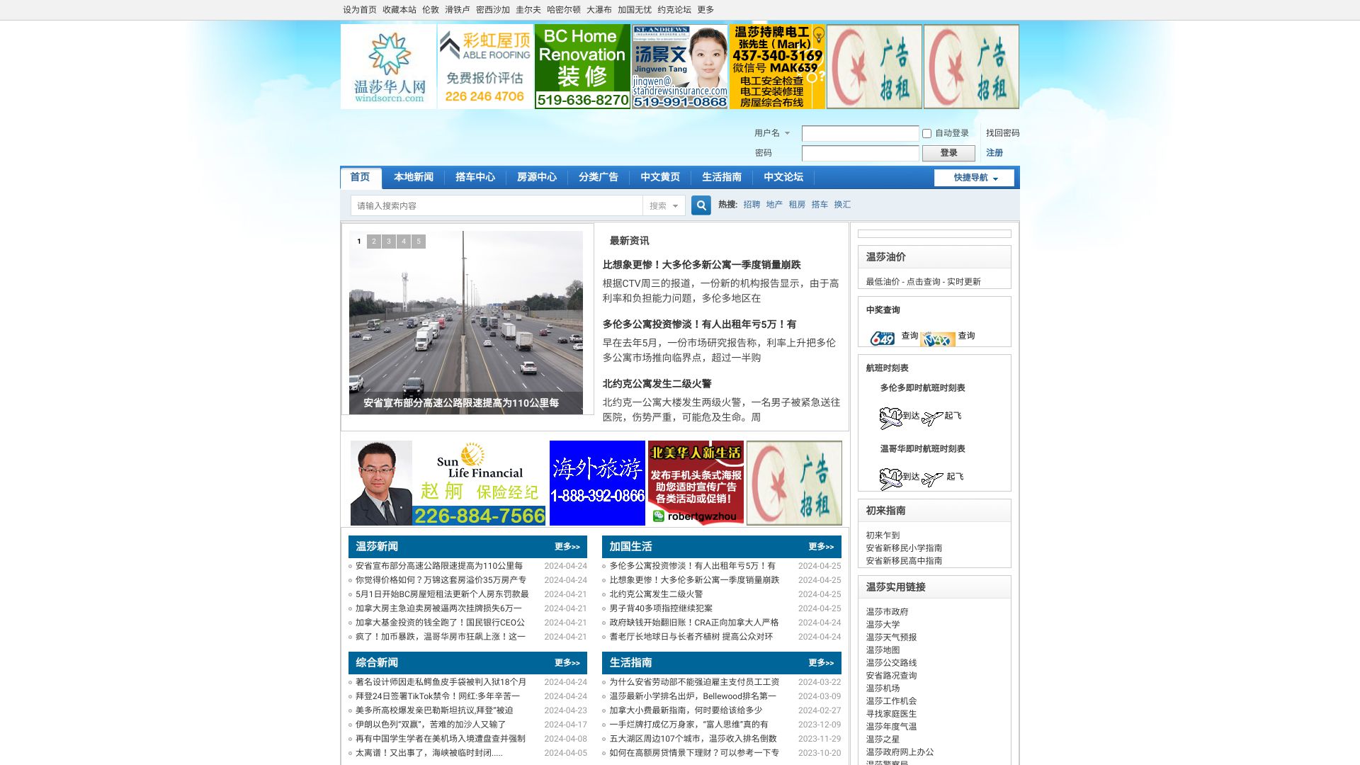Open article 你觉得价格如何？万锦这套房溢价35万

pyautogui.click(x=441, y=580)
